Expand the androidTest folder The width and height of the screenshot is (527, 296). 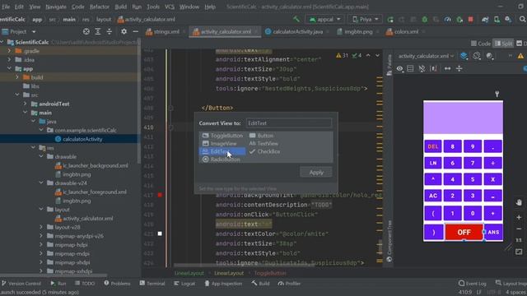coord(26,104)
